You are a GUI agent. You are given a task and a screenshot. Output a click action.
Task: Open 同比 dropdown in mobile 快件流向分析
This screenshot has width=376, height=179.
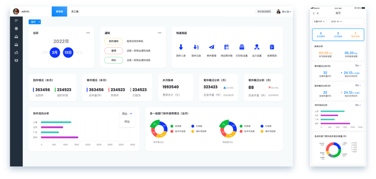point(358,105)
